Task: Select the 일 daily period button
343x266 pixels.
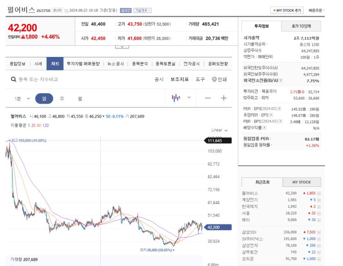Action: pos(44,99)
